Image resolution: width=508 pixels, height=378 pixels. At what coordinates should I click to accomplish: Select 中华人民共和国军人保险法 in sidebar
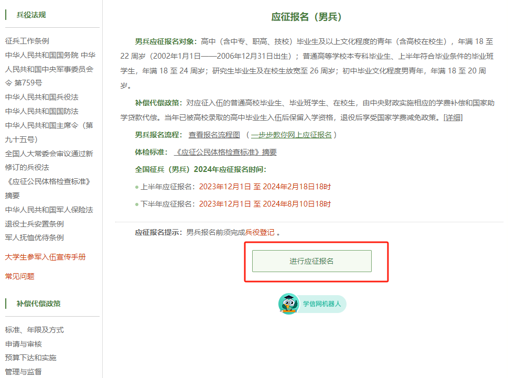pyautogui.click(x=49, y=210)
